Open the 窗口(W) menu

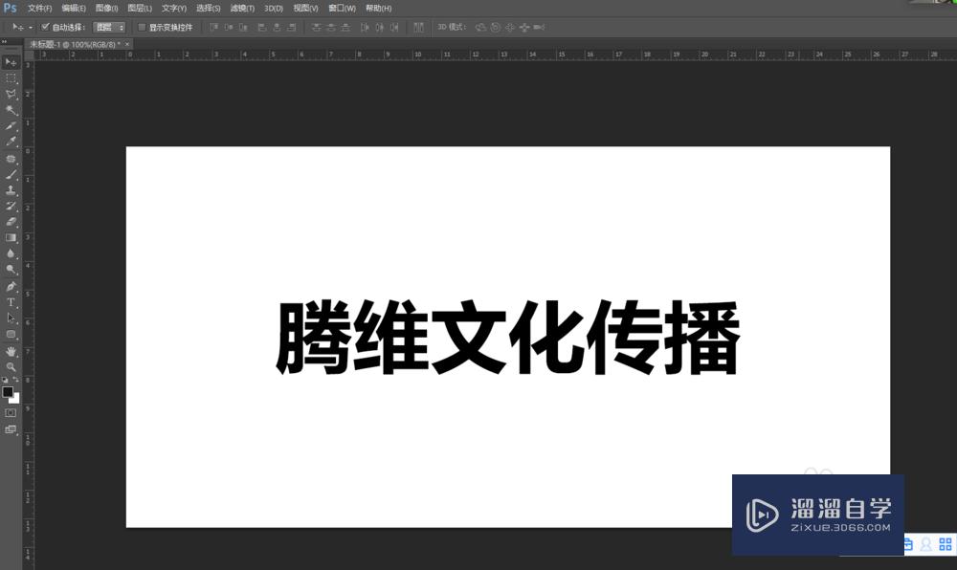tap(342, 9)
